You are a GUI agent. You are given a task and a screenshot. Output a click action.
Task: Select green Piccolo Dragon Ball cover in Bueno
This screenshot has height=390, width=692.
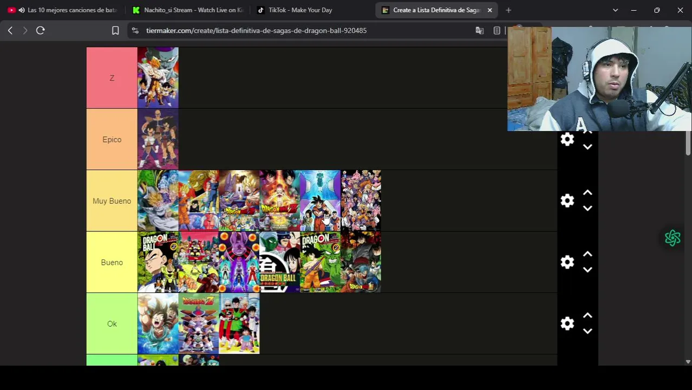tap(321, 262)
